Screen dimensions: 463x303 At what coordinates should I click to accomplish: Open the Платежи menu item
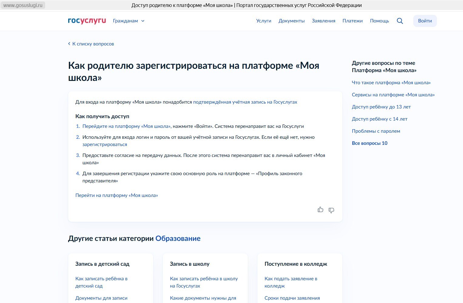pyautogui.click(x=353, y=21)
